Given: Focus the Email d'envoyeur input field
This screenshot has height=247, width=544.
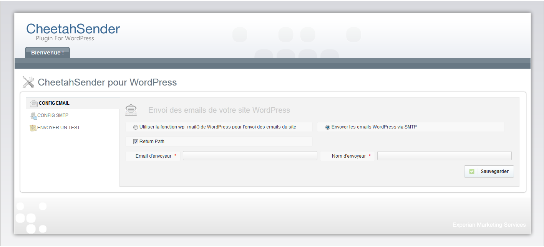Looking at the screenshot, I should pyautogui.click(x=250, y=156).
